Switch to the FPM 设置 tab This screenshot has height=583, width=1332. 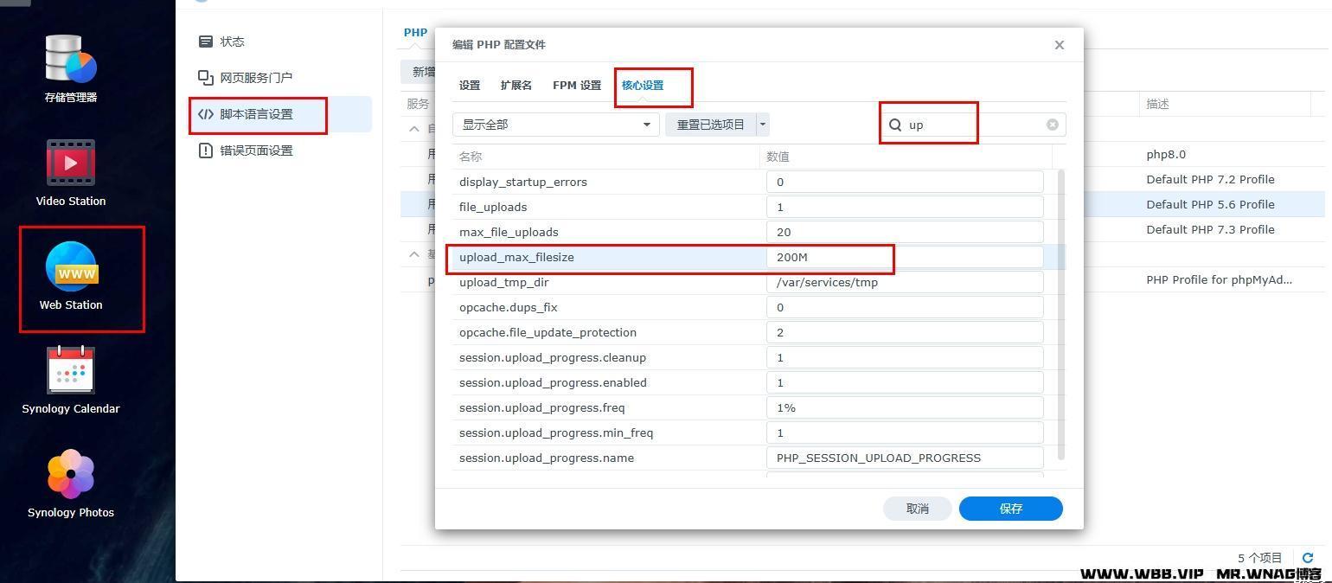pos(575,85)
